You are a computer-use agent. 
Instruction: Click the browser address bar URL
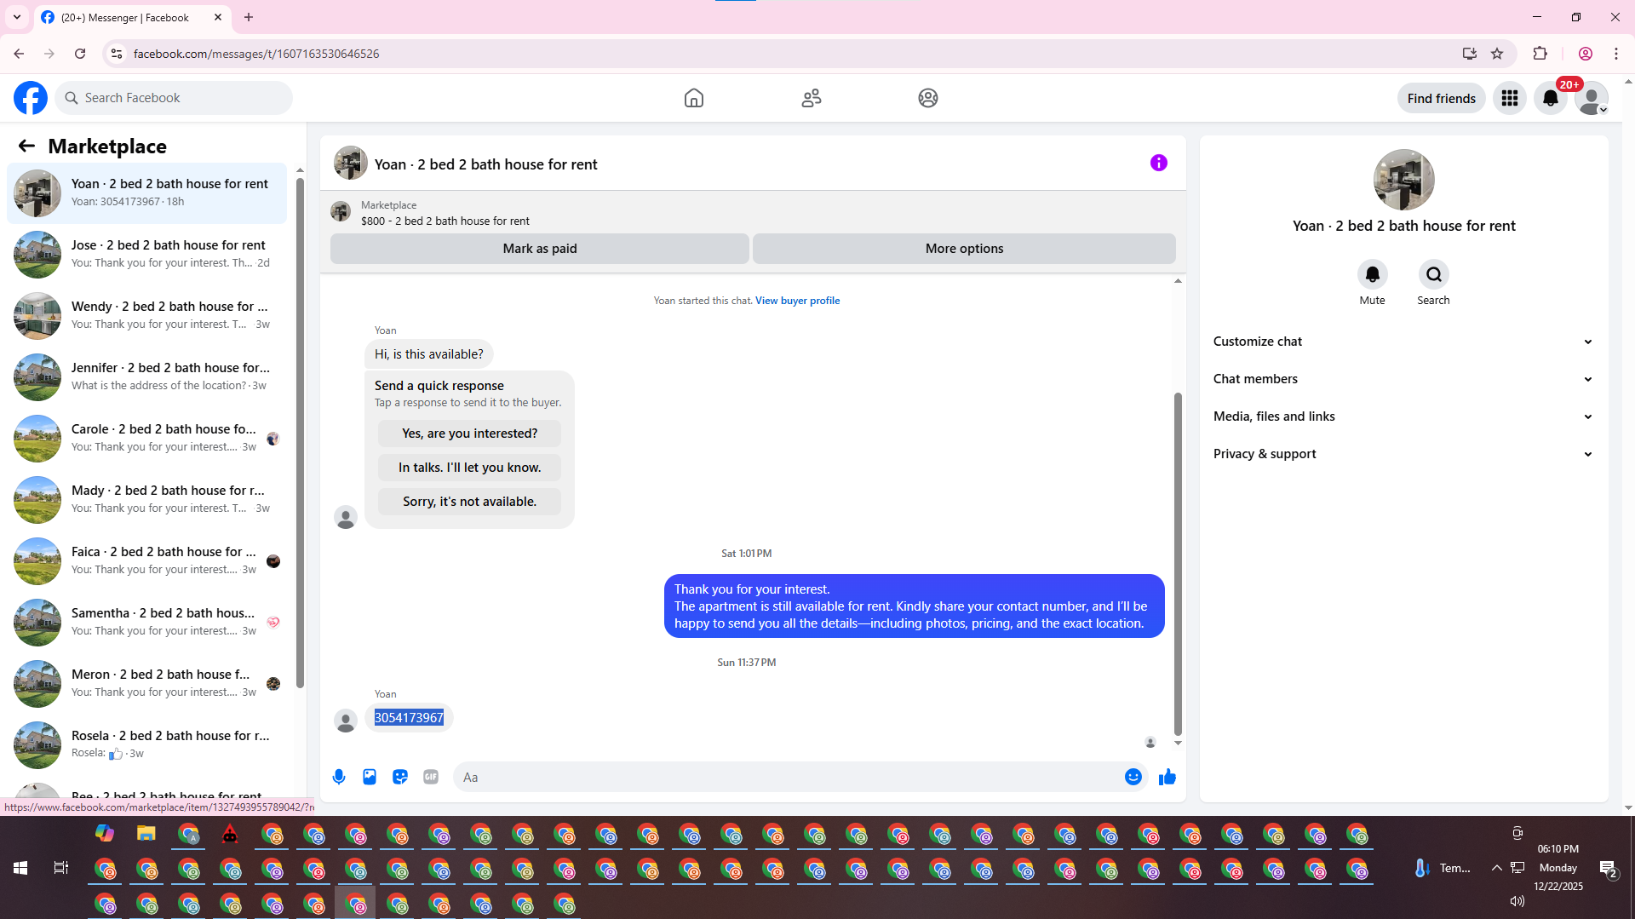pyautogui.click(x=256, y=54)
